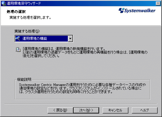
Task: Click the line starting 以前の運用環境の退避データ
Action: [x=85, y=52]
